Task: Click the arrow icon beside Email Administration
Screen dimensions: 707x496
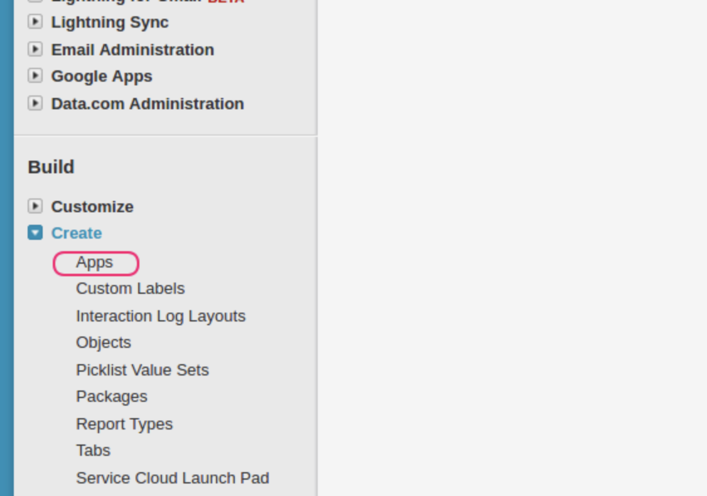Action: [35, 49]
